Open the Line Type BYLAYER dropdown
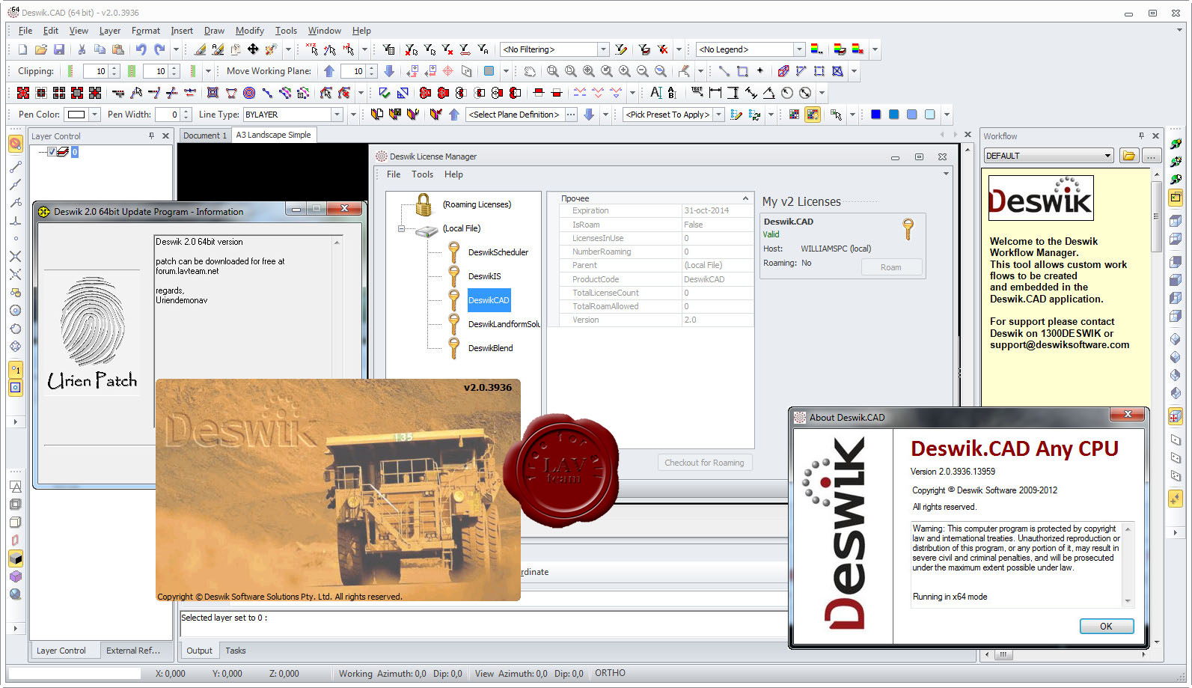This screenshot has width=1192, height=688. 337,115
